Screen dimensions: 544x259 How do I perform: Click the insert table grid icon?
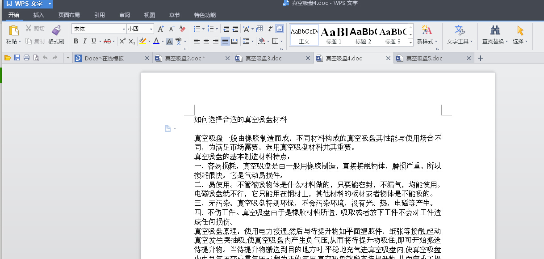(x=259, y=29)
